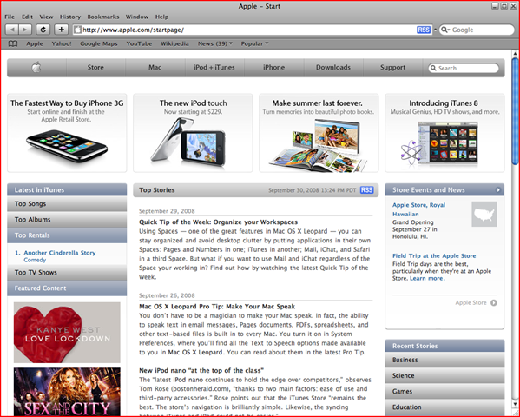520x417 pixels.
Task: Click the RSS badge in the address bar
Action: 424,30
